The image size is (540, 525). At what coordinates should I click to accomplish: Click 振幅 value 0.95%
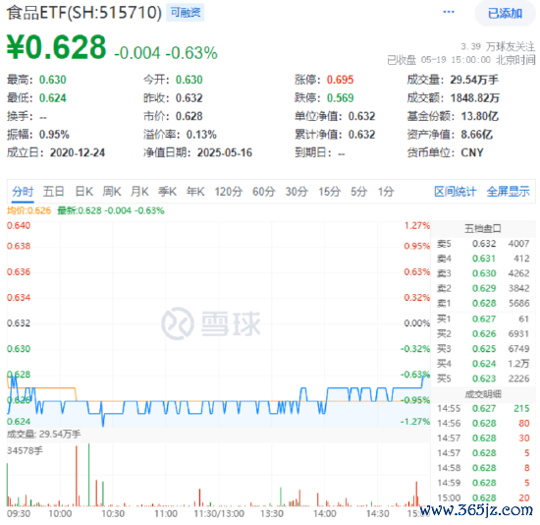pyautogui.click(x=54, y=135)
